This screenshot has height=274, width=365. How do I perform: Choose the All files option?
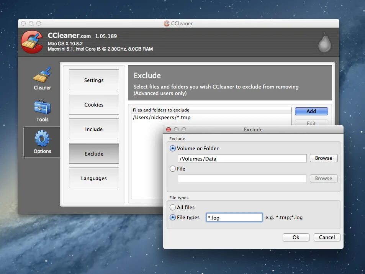coord(173,207)
